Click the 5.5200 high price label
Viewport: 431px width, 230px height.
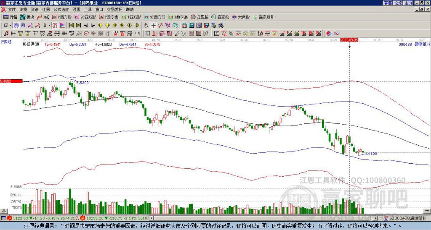click(x=82, y=83)
